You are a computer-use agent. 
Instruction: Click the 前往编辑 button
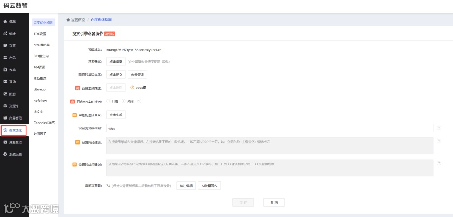(x=186, y=186)
